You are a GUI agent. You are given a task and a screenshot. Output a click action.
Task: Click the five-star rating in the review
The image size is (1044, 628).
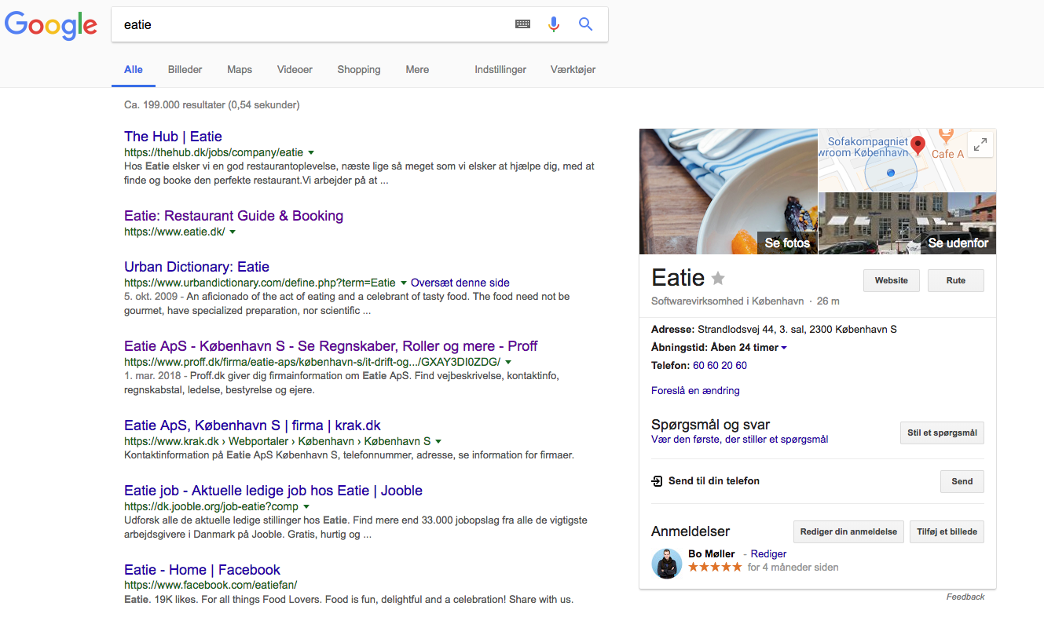click(x=715, y=567)
